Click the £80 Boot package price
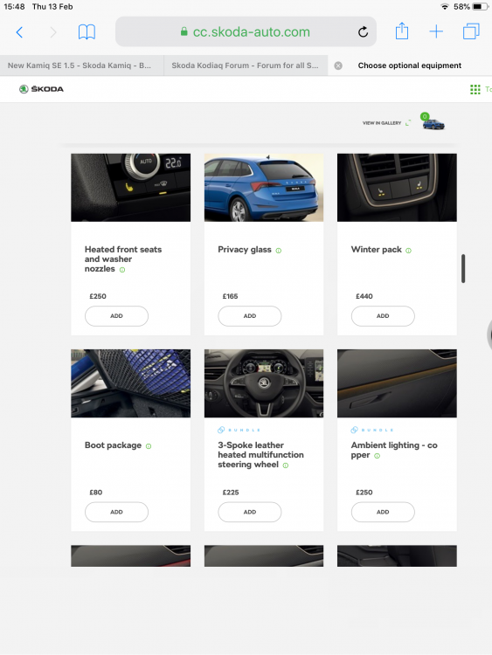This screenshot has height=655, width=492. [x=96, y=492]
